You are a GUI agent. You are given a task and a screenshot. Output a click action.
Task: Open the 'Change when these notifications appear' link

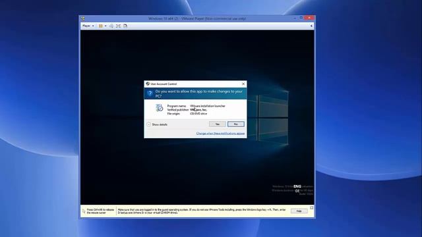[220, 133]
